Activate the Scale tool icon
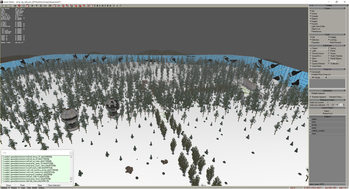 28,6
